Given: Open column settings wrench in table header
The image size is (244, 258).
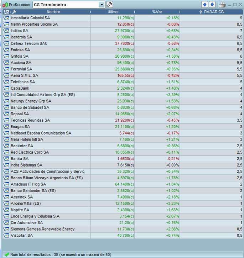Looking at the screenshot, I should (14, 12).
